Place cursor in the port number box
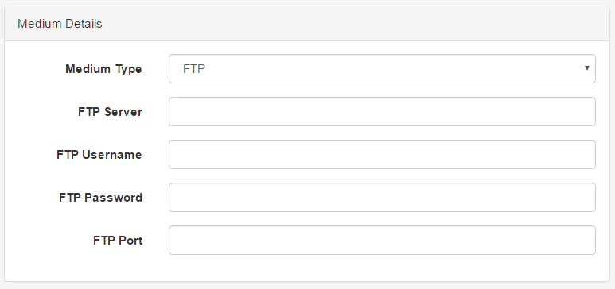Viewport: 615px width, 289px height. click(382, 240)
